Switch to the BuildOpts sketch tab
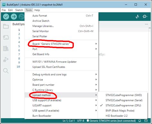 [x=19, y=24]
